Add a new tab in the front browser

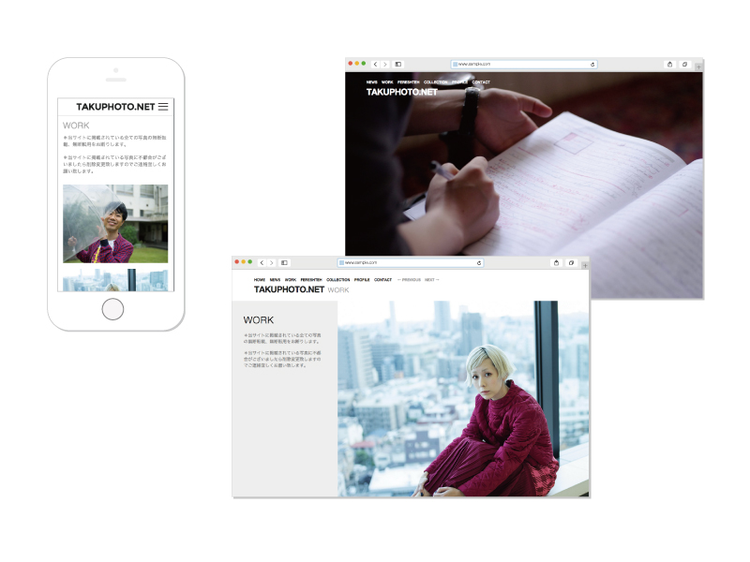click(x=584, y=266)
